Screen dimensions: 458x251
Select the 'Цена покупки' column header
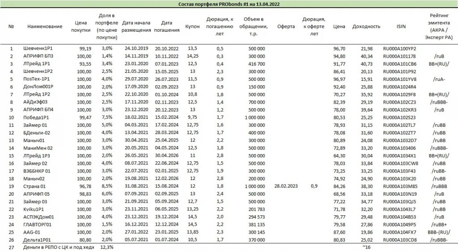coord(81,26)
